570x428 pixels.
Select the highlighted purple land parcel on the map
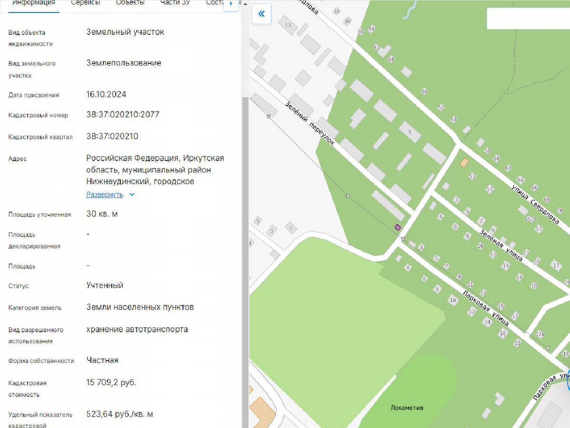(x=398, y=228)
